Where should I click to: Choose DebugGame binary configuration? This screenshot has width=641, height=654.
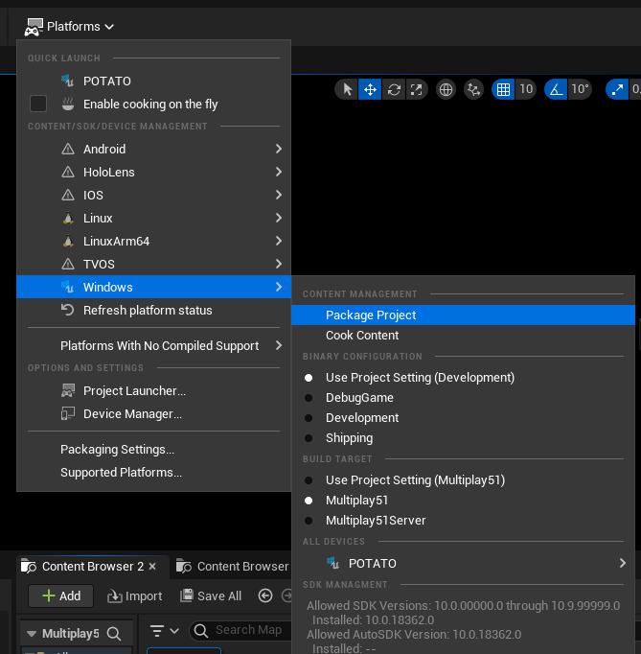pos(359,398)
